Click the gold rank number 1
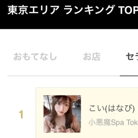This screenshot has width=138, height=138. pyautogui.click(x=21, y=115)
